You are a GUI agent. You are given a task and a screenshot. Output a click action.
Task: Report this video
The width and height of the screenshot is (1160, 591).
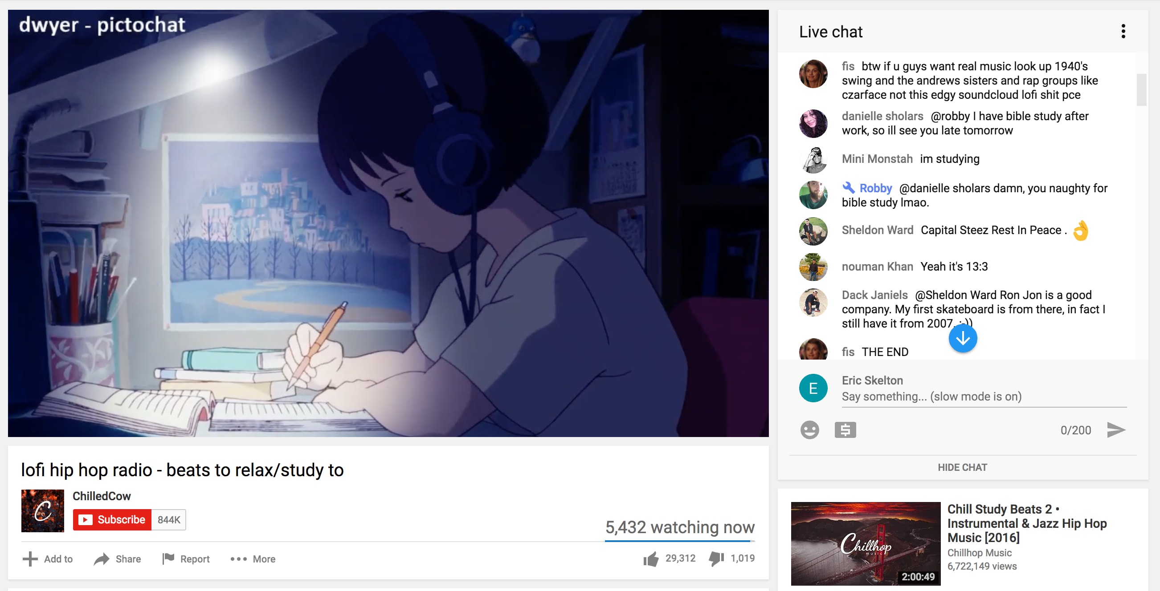(186, 559)
